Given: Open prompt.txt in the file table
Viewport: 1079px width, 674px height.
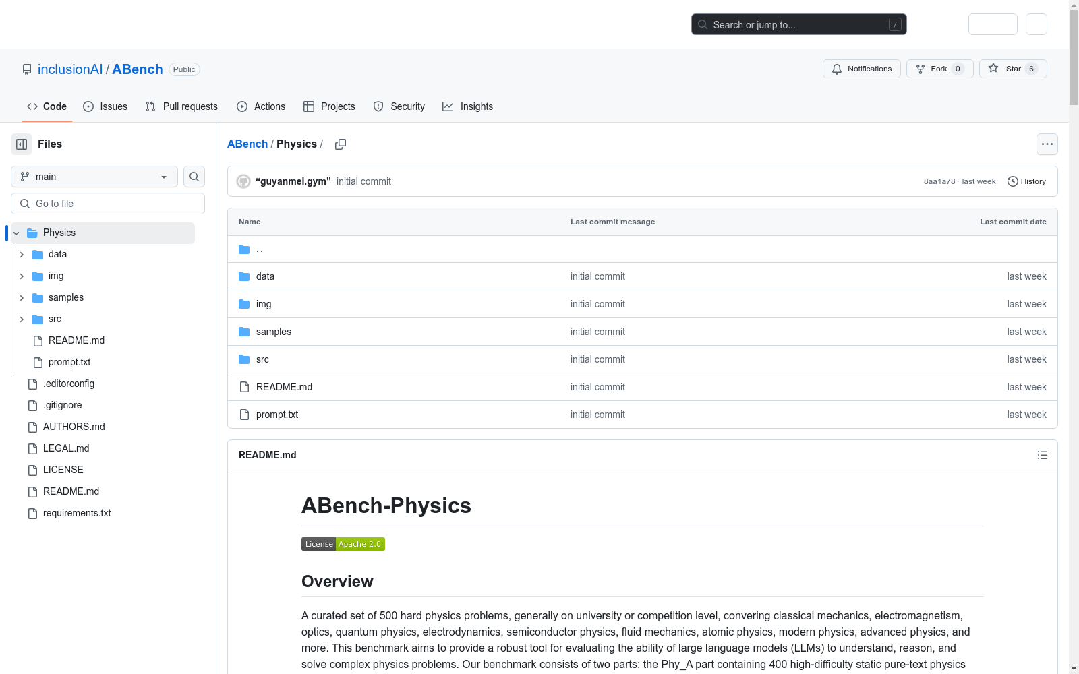Looking at the screenshot, I should click(x=277, y=415).
